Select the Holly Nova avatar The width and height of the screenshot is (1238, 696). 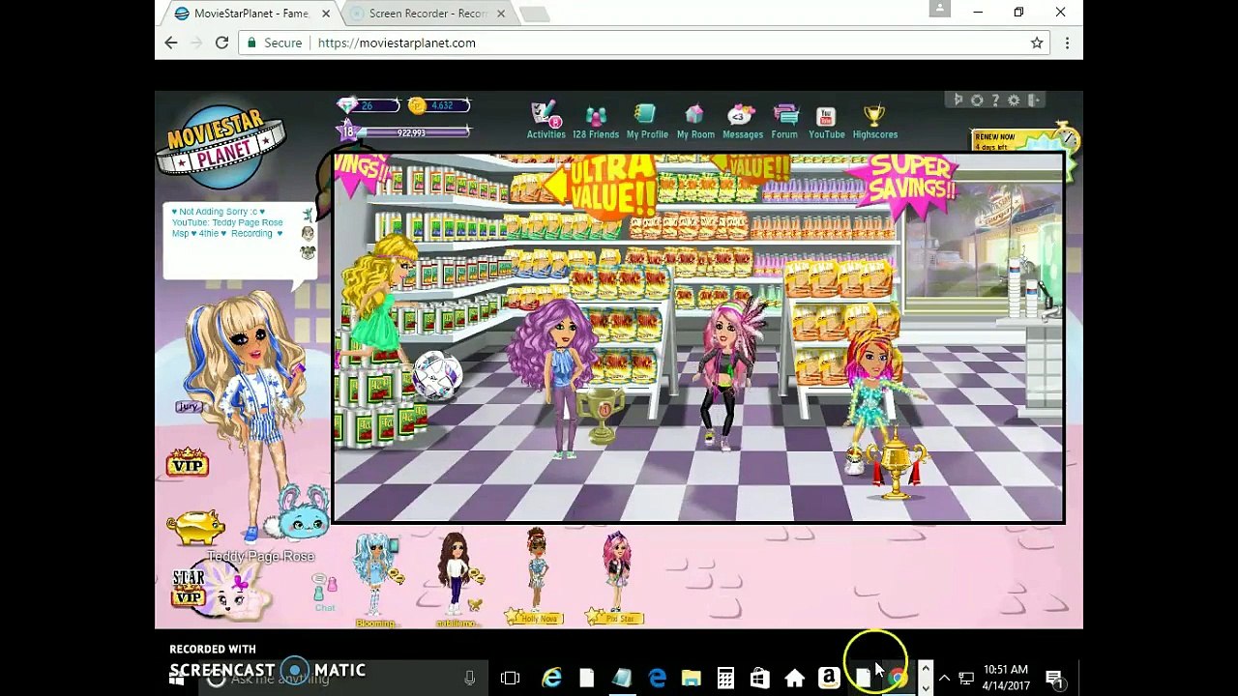pos(537,577)
